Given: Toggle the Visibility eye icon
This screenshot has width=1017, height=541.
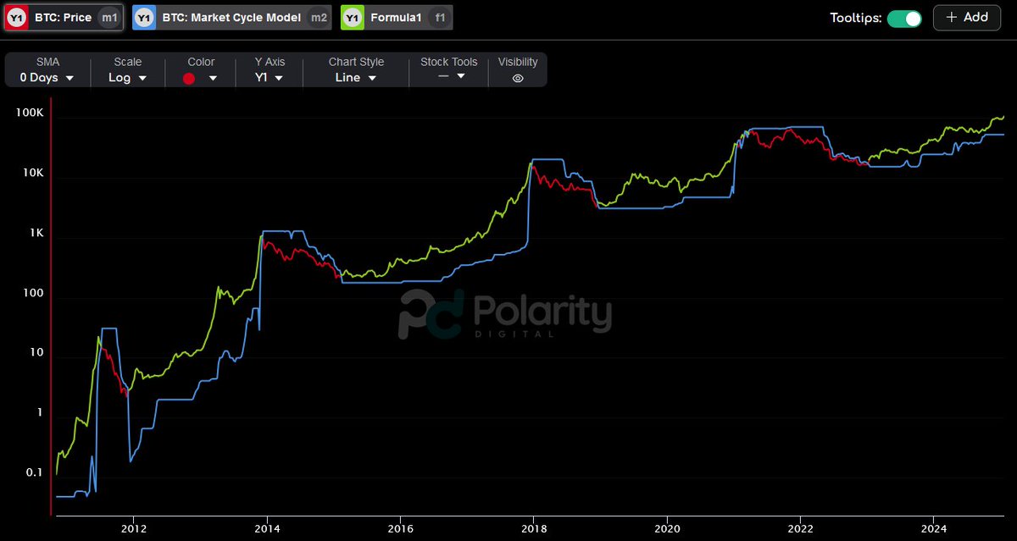Looking at the screenshot, I should tap(518, 78).
